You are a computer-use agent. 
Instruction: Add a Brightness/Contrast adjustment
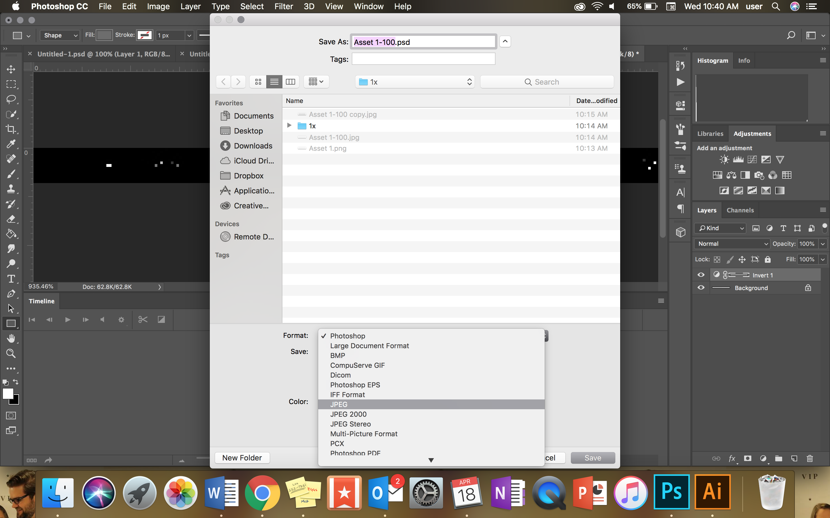[x=724, y=159]
